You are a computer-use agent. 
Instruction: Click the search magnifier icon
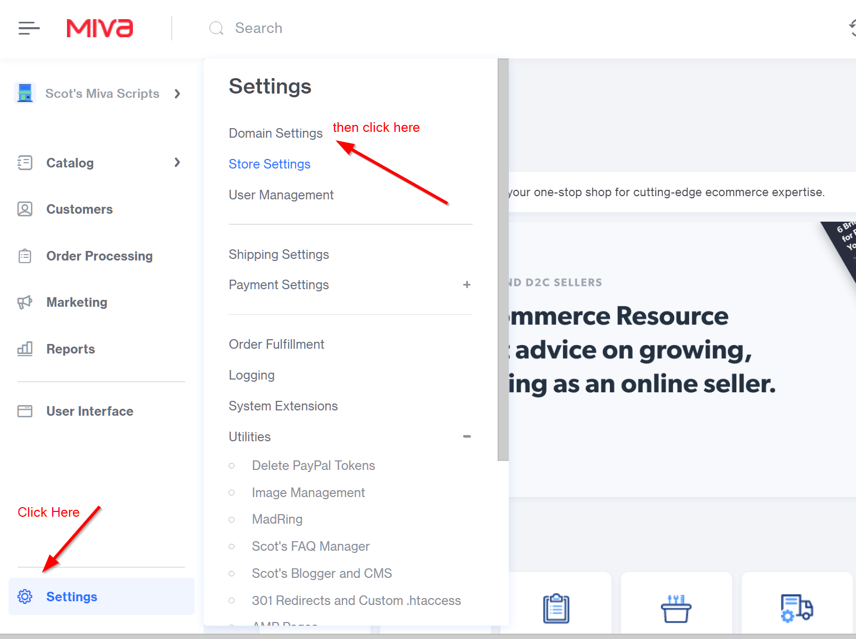point(216,28)
